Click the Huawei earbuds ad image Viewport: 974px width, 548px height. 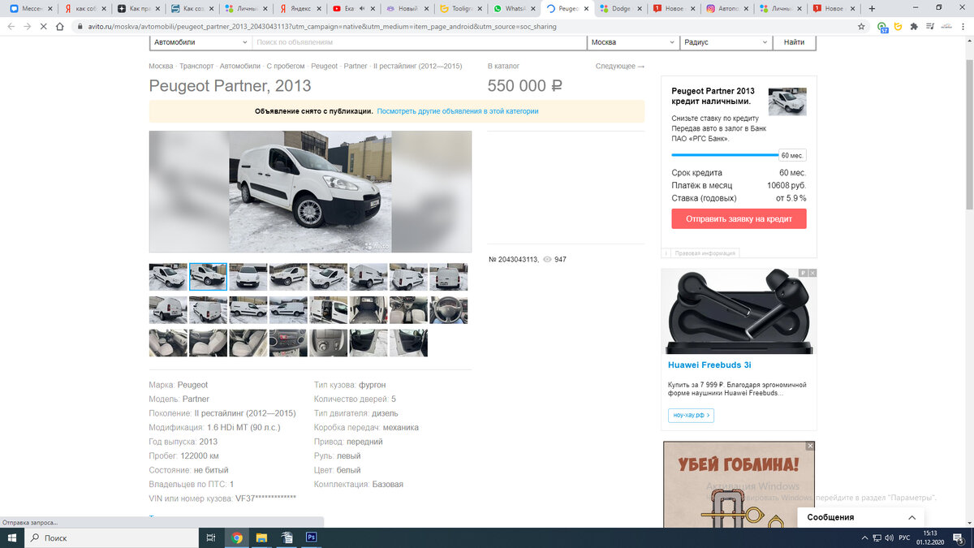(739, 312)
